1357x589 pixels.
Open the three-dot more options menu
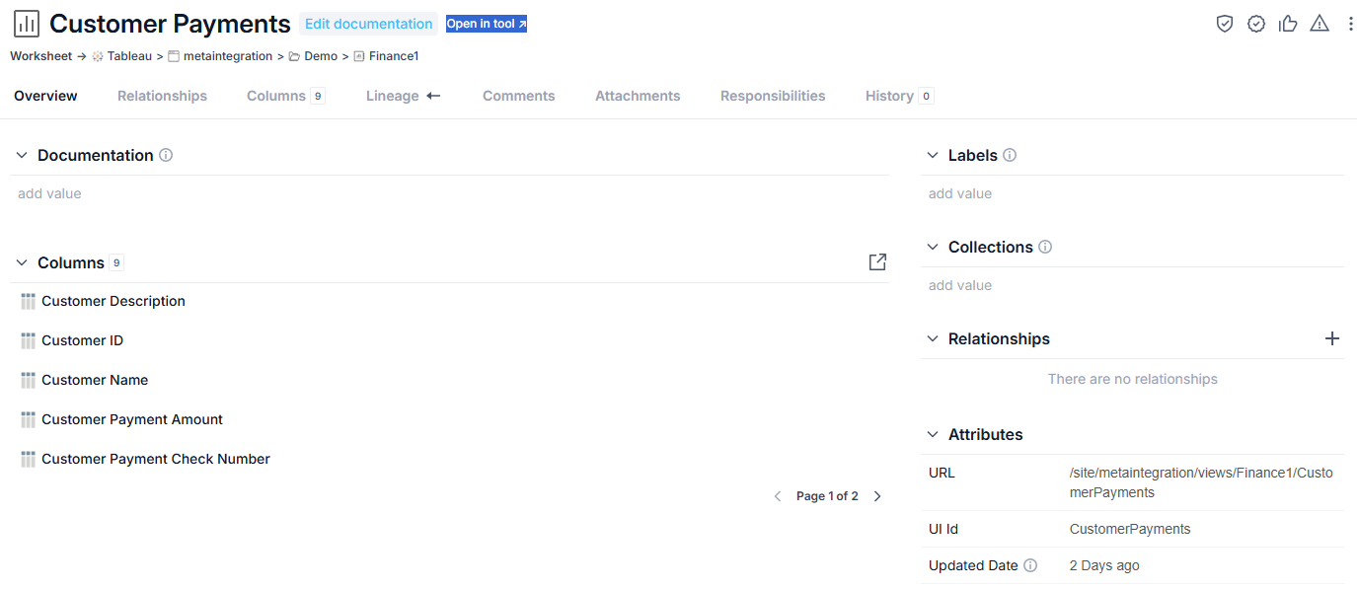coord(1350,24)
